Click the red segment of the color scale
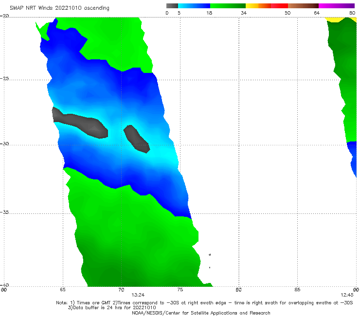 click(x=279, y=6)
